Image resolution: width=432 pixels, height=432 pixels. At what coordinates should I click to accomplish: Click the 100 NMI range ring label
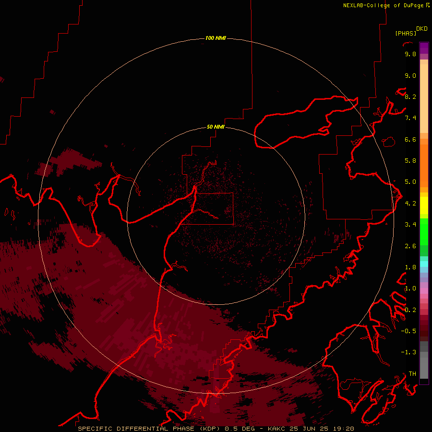[216, 38]
